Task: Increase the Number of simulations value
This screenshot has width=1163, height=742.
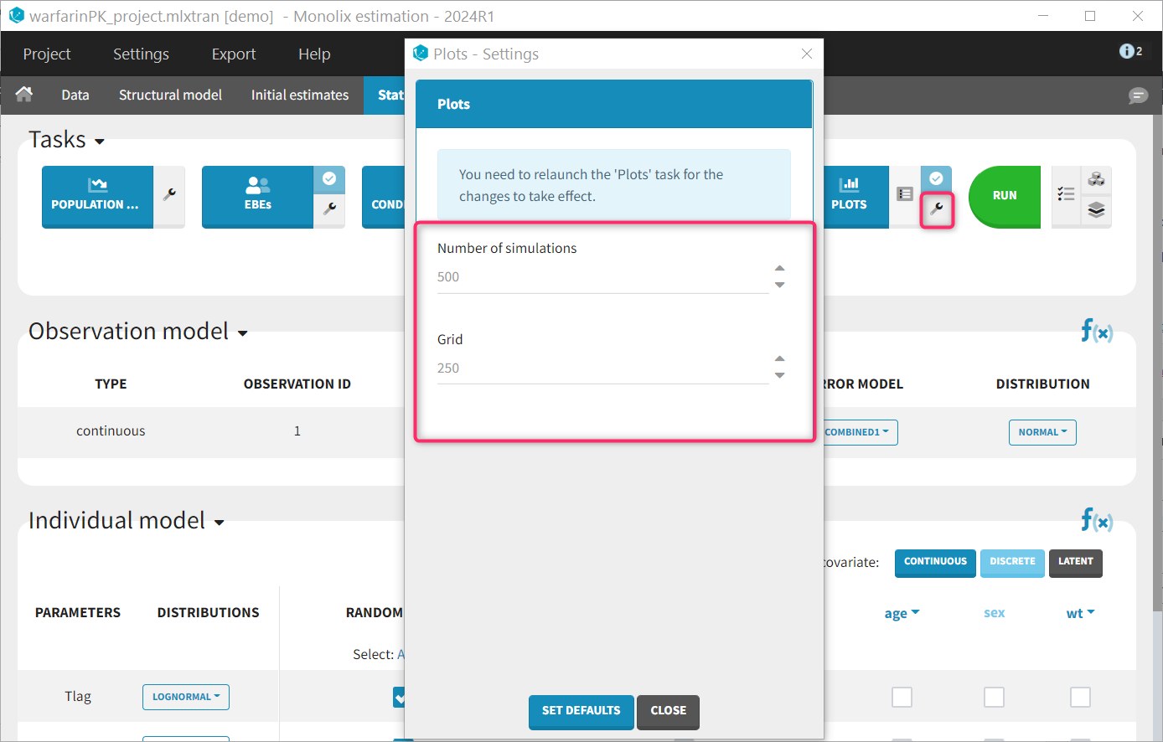Action: pyautogui.click(x=780, y=268)
